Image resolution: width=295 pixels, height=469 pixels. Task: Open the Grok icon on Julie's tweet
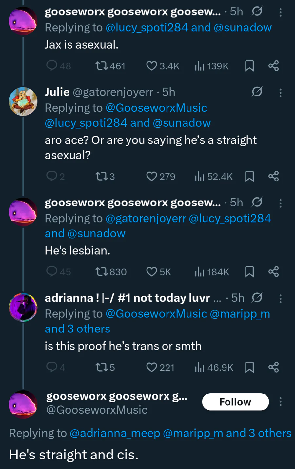257,92
